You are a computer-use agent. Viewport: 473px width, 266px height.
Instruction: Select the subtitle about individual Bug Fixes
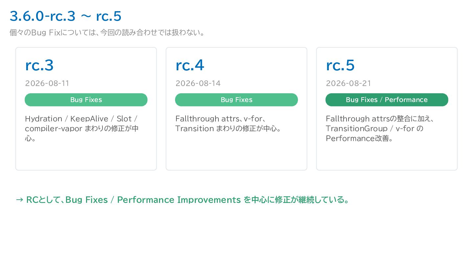(107, 33)
